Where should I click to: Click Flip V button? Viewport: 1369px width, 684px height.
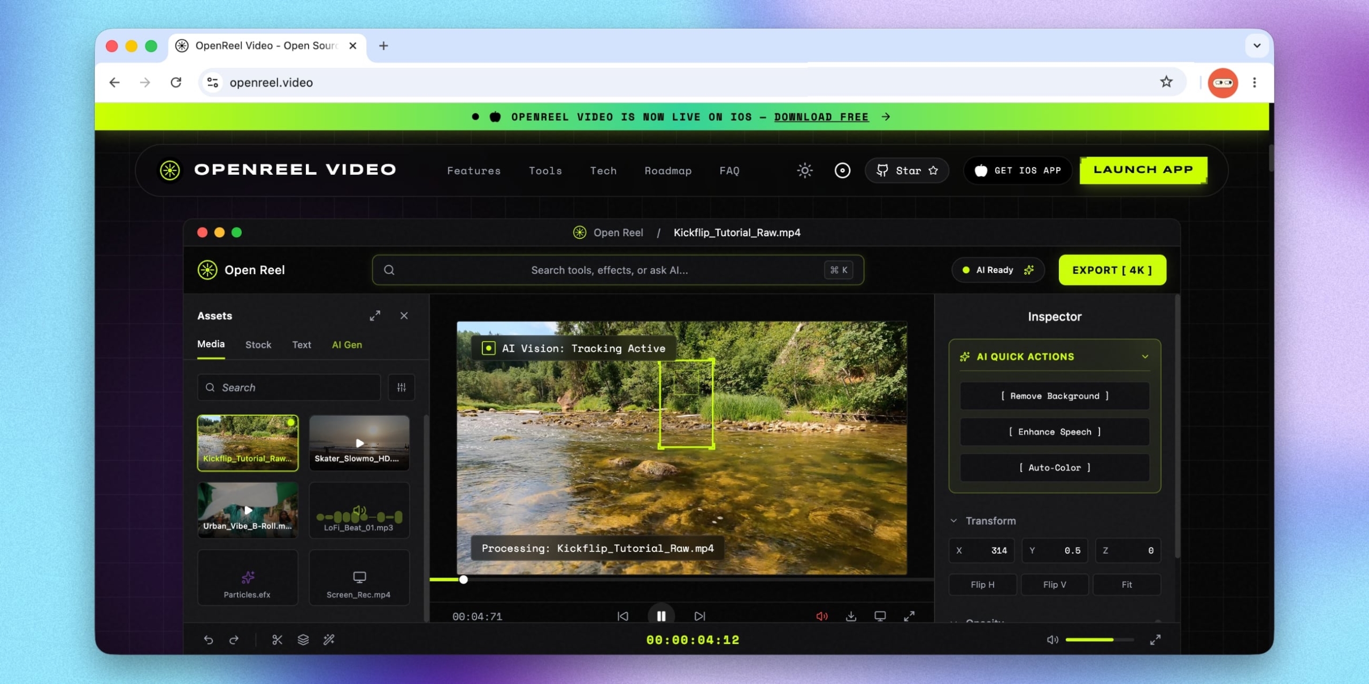click(x=1055, y=585)
